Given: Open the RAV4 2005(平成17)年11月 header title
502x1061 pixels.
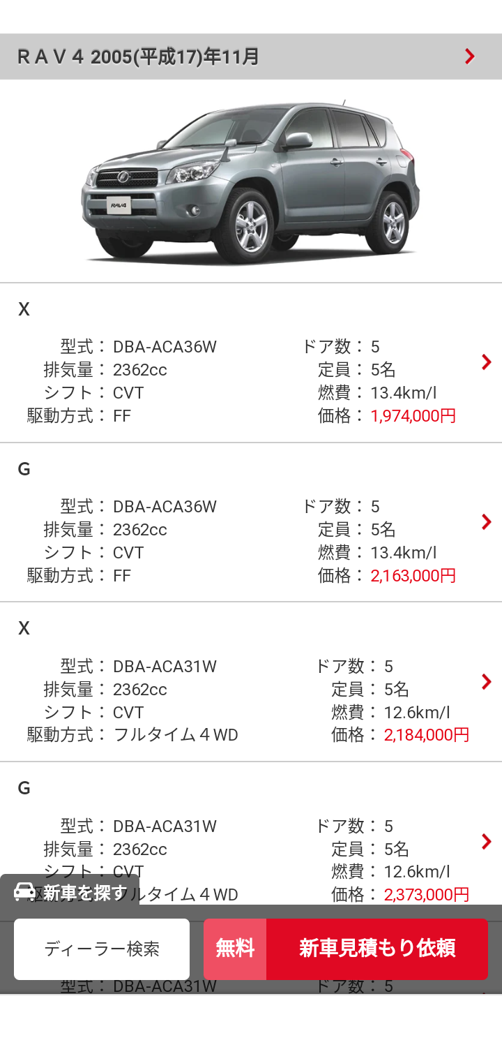Looking at the screenshot, I should (x=138, y=57).
